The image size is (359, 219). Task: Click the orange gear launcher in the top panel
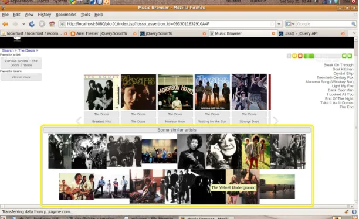pos(106,2)
